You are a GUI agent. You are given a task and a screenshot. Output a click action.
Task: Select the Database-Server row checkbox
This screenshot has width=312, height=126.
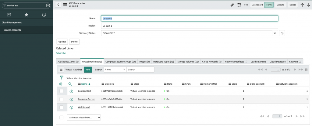point(62,99)
